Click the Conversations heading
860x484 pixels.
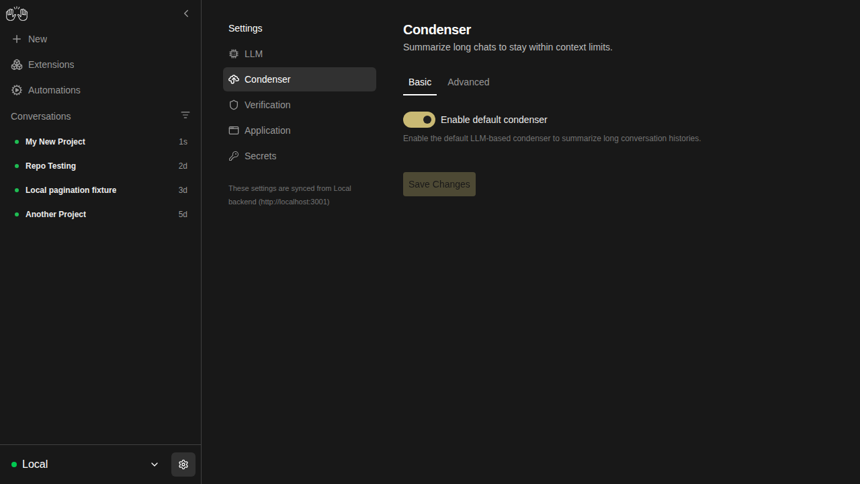point(40,116)
